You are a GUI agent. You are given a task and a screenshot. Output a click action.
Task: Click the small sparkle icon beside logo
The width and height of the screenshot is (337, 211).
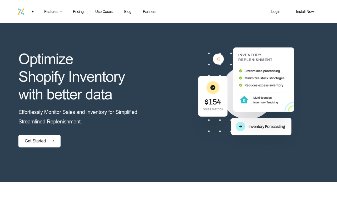click(x=33, y=12)
